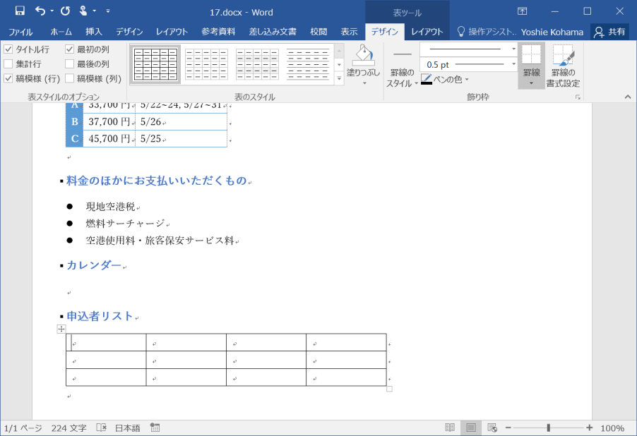The height and width of the screenshot is (436, 637).
Task: Click the macro recording icon in status bar
Action: 155,428
